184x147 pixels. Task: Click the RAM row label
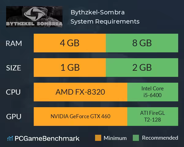click(14, 43)
